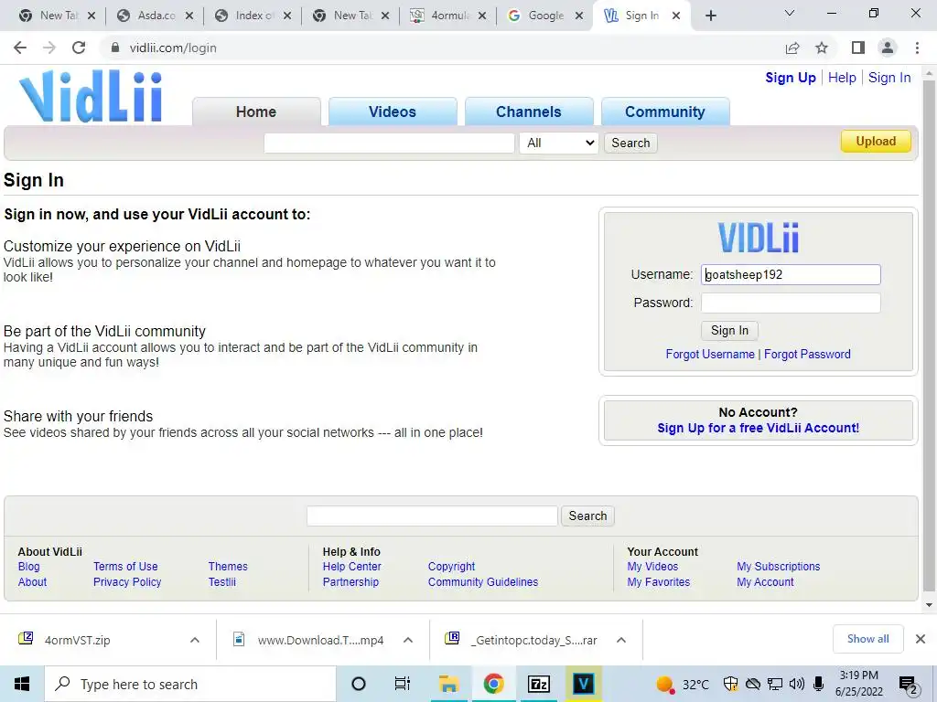Click the page vertical scrollbar

point(929,335)
